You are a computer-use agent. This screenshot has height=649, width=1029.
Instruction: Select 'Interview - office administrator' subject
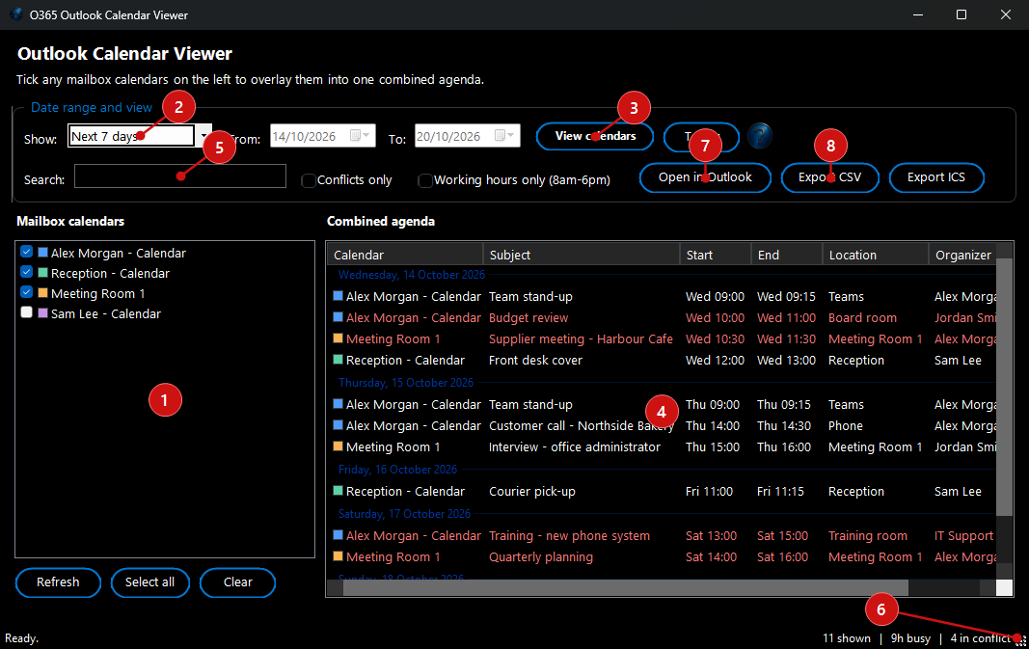click(x=574, y=446)
